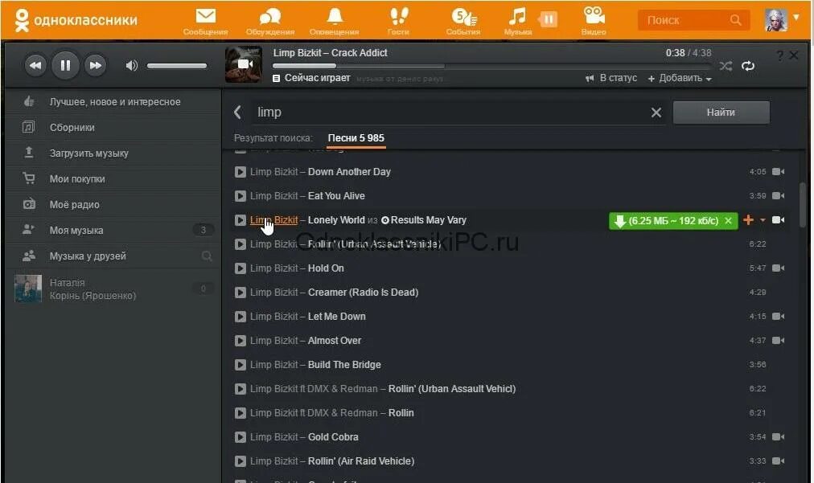Expand the arrow next to Lonely World plus
Image resolution: width=814 pixels, height=483 pixels.
(763, 220)
